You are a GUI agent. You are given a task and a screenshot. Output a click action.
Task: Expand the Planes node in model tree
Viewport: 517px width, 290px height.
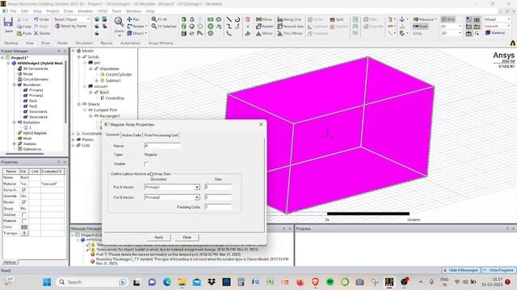pos(74,139)
